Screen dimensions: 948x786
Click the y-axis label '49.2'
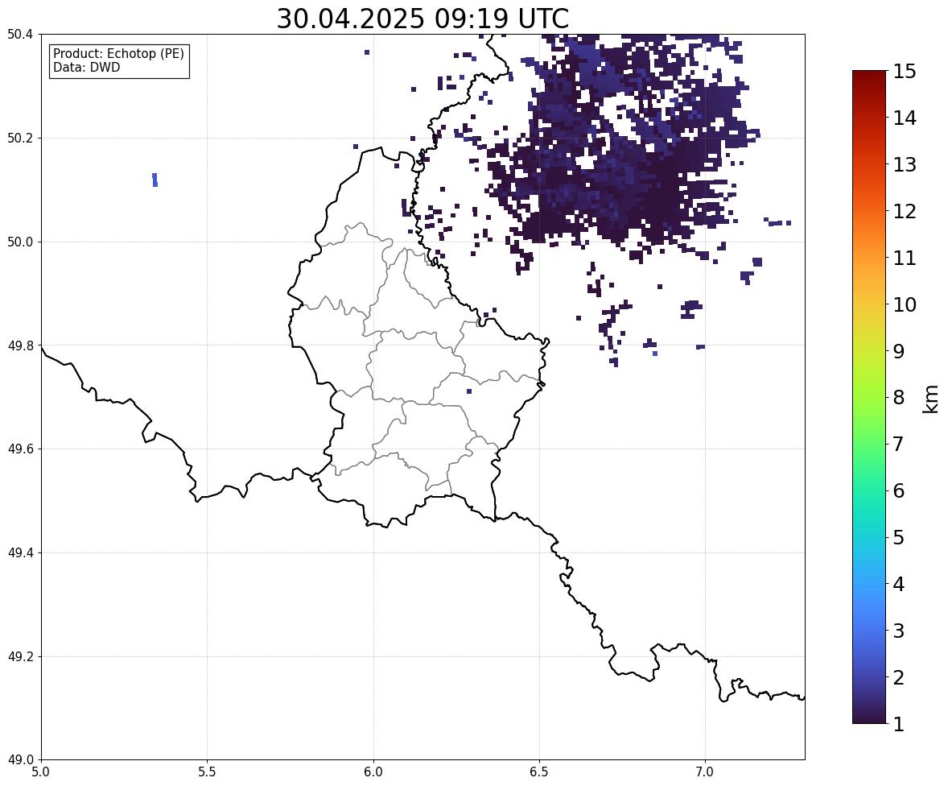tap(20, 656)
